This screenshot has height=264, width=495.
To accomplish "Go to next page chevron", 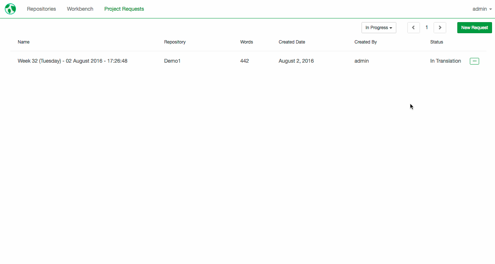I will coord(440,28).
